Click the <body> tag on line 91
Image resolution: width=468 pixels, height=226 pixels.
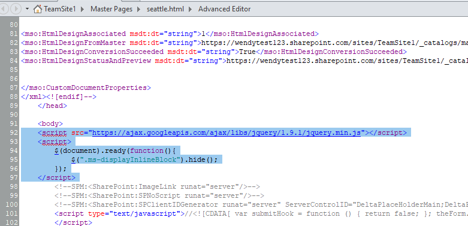click(50, 123)
